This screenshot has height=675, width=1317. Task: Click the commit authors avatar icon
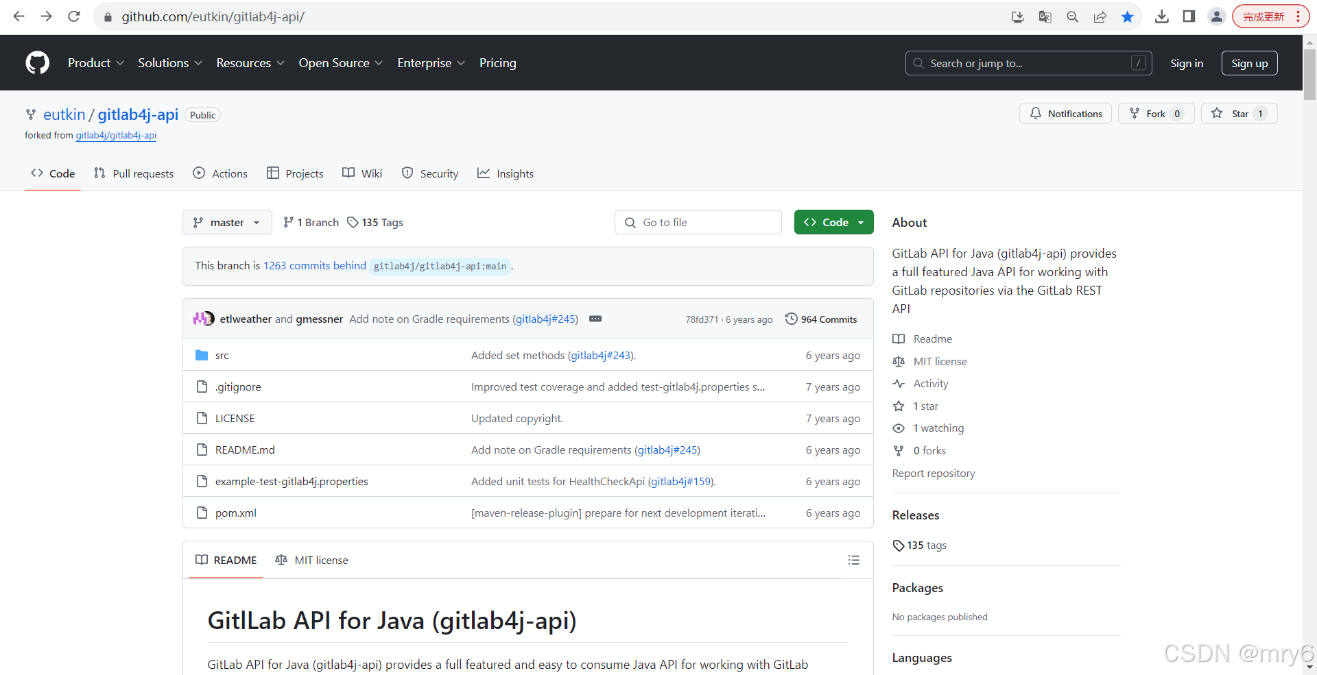(204, 319)
